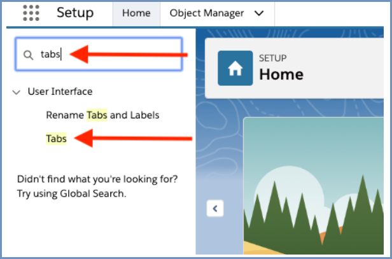Click the Quick Find magnifier icon

pyautogui.click(x=28, y=55)
